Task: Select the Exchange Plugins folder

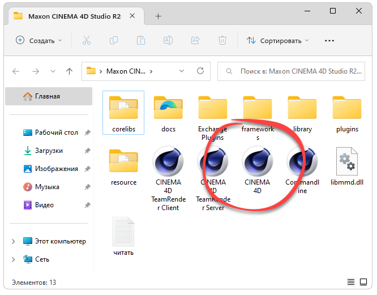Action: click(213, 118)
